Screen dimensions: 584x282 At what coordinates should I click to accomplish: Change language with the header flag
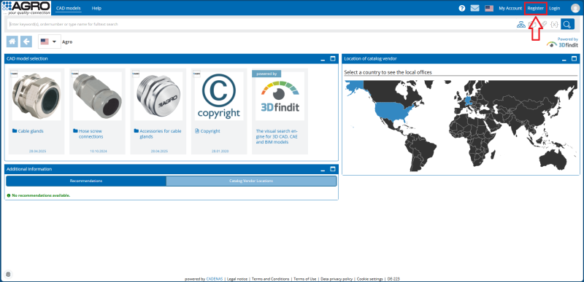[489, 8]
